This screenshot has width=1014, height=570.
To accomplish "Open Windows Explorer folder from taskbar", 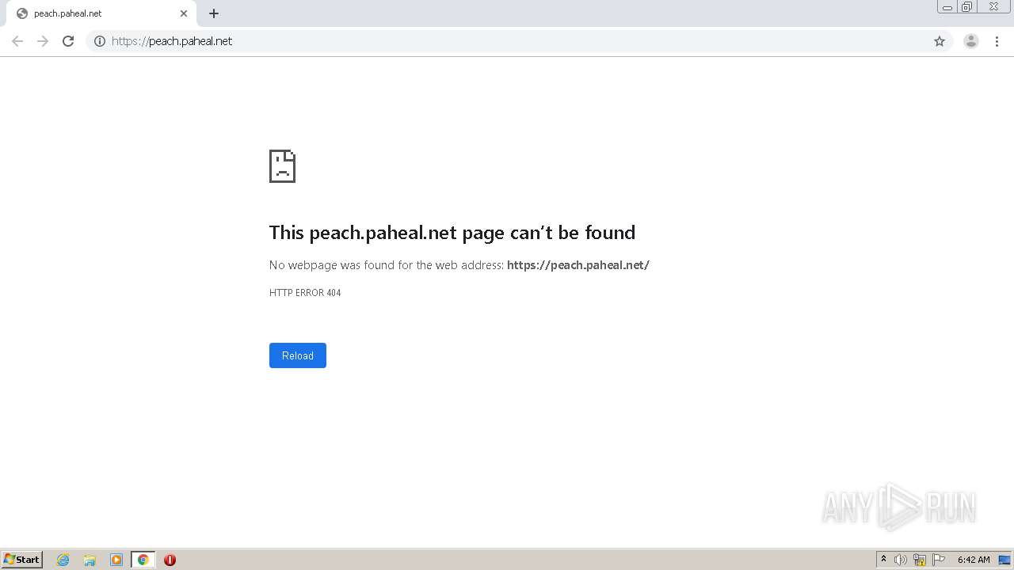I will coord(90,560).
